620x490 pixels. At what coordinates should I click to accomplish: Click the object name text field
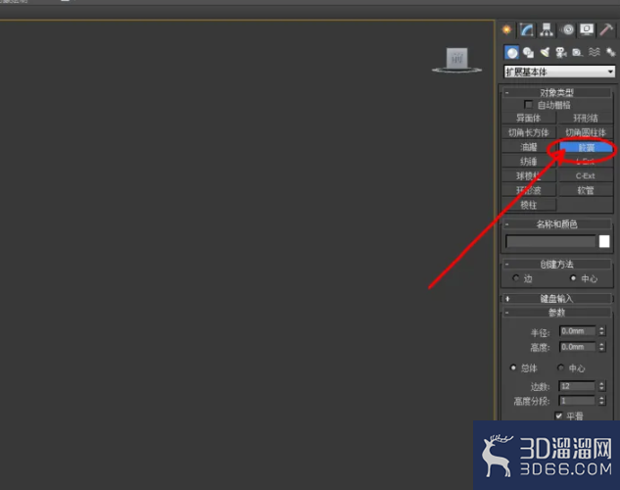[x=550, y=241]
